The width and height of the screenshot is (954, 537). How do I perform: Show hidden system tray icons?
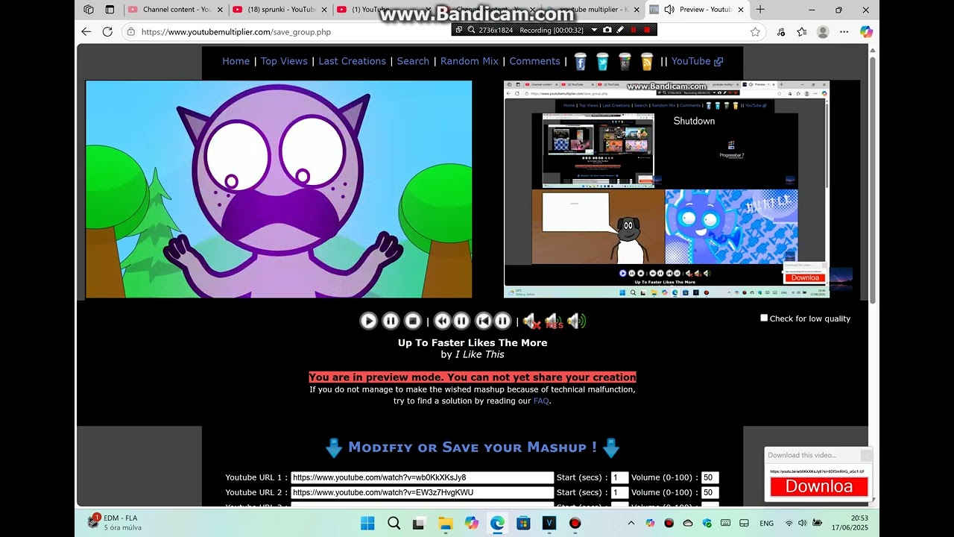coord(631,523)
